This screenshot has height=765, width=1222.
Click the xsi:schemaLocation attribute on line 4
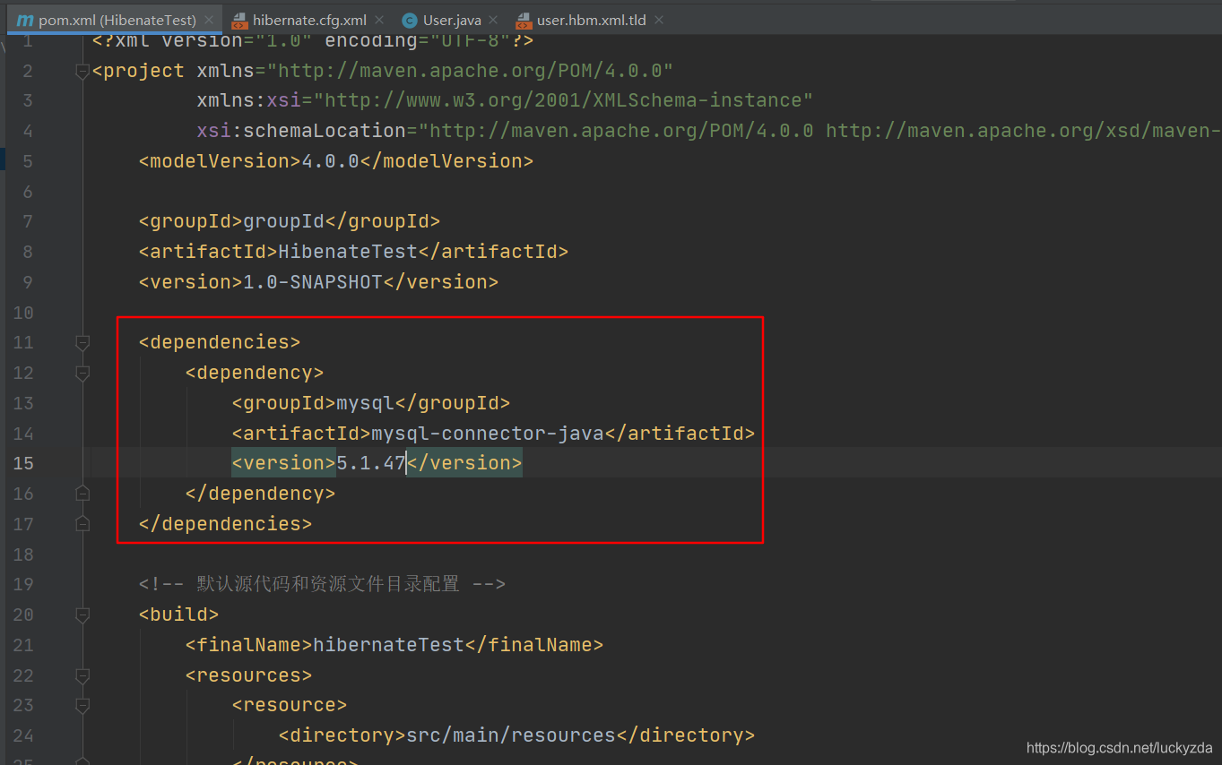(x=301, y=131)
